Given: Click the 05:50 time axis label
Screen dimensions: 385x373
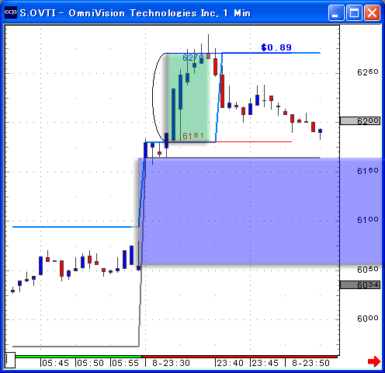Looking at the screenshot, I should pos(90,363).
